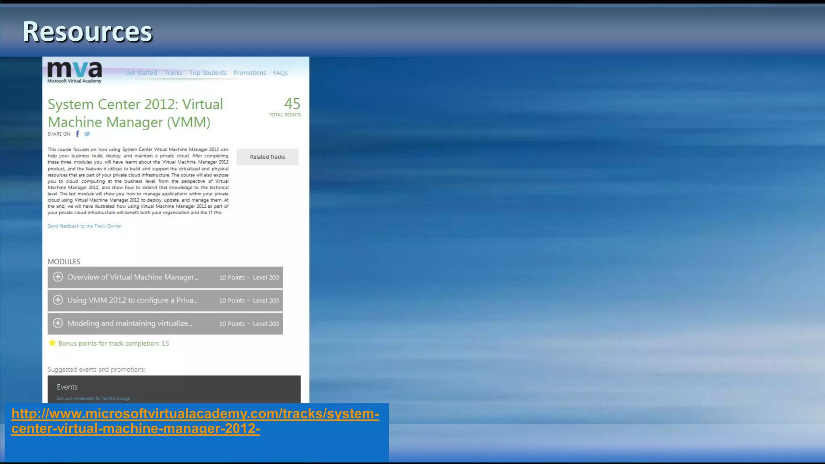
Task: Click the 45 total points value
Action: tap(292, 104)
